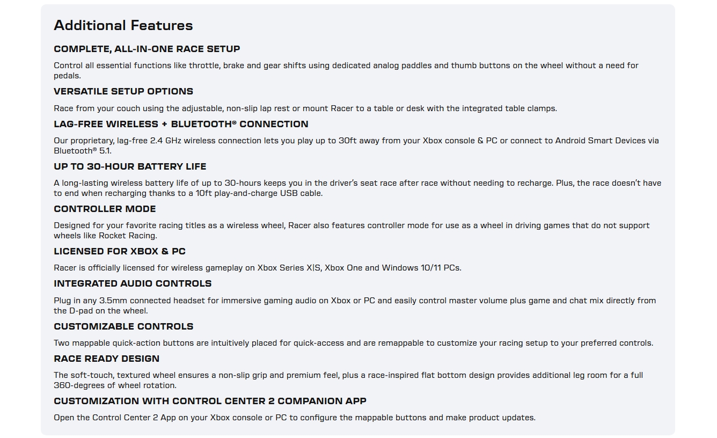Select the Complete, All-in-One Race Setup heading
Screen dimensions: 717x438
pyautogui.click(x=147, y=49)
